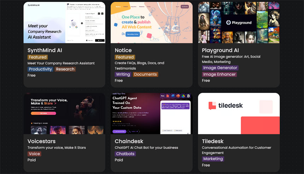
Task: Select the Voicestars card title
Action: coord(41,141)
